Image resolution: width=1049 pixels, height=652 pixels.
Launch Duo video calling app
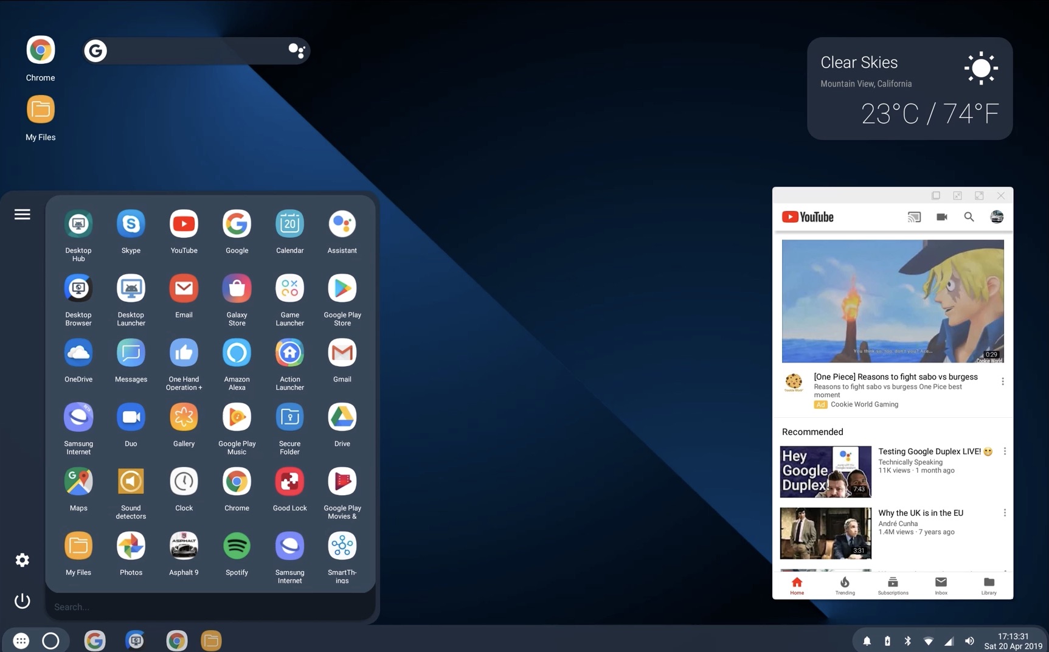tap(131, 417)
